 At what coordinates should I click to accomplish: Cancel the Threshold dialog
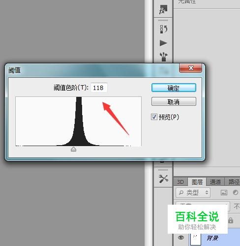click(174, 101)
